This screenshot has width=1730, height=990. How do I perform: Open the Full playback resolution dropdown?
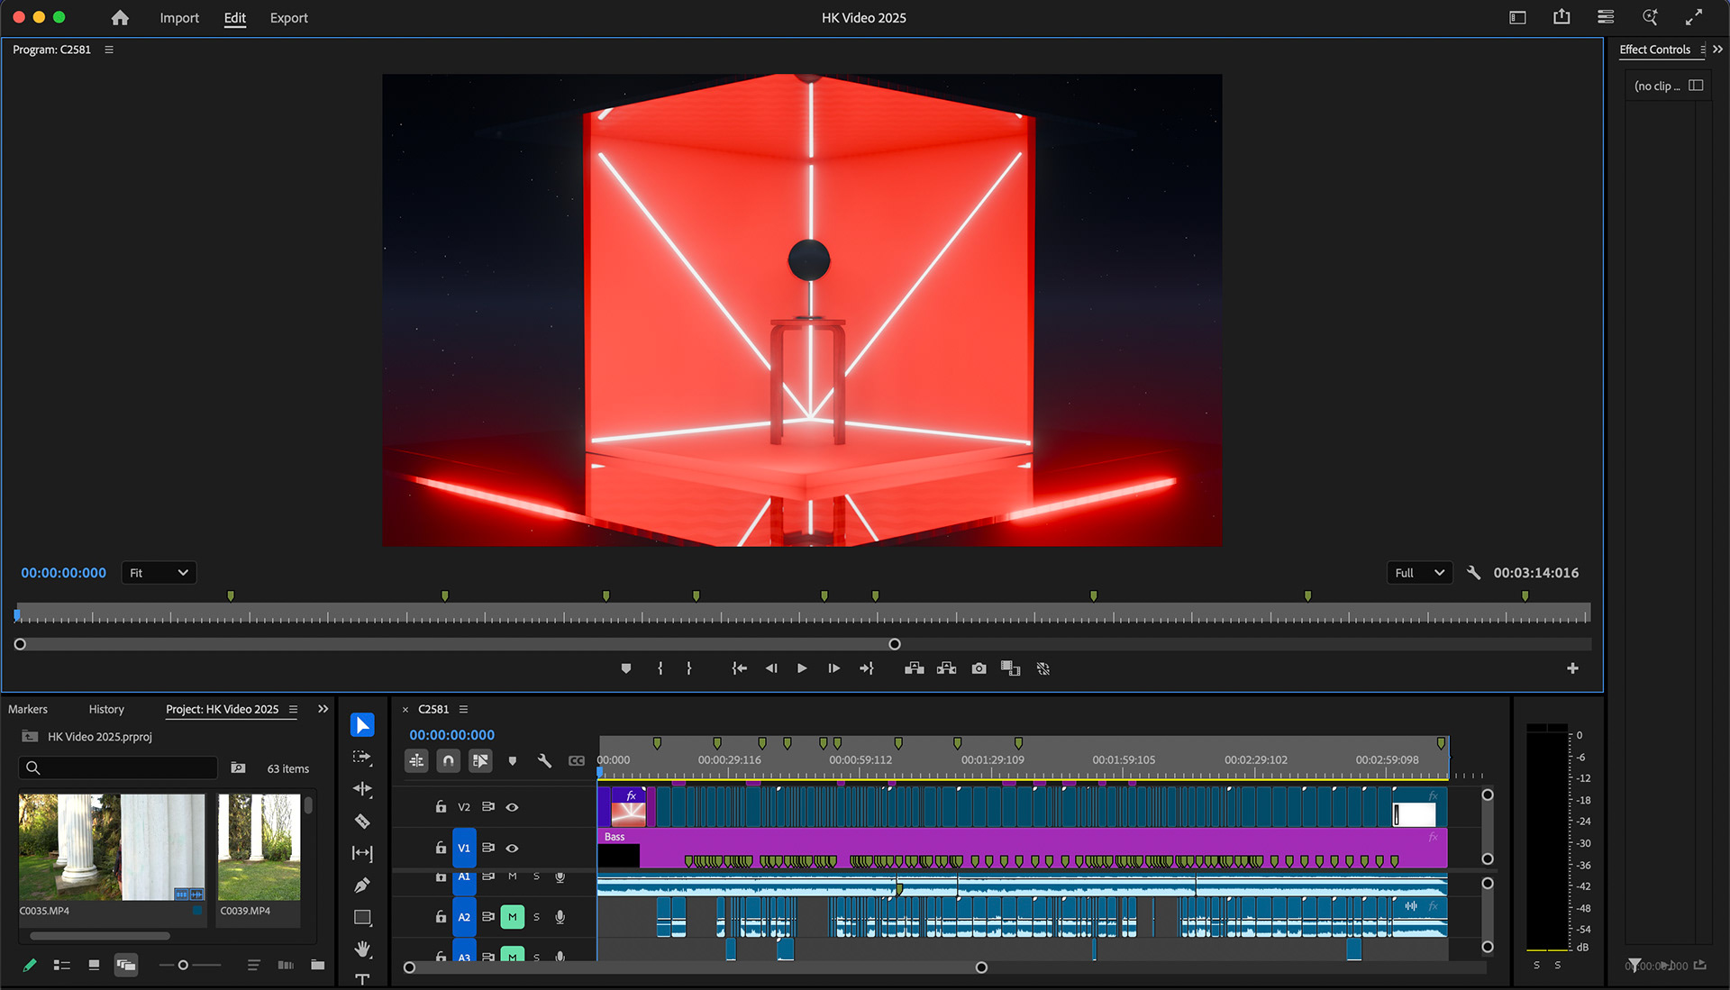1419,573
